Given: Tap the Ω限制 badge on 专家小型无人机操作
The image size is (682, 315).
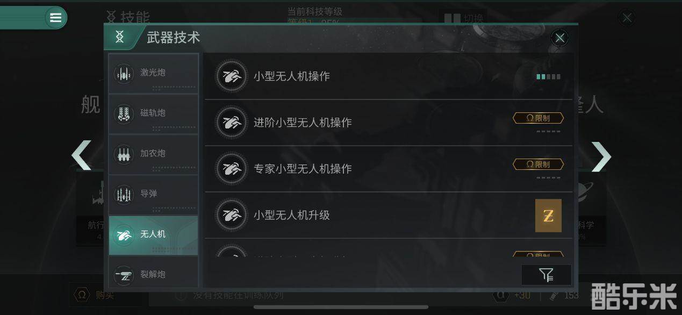Looking at the screenshot, I should click(x=538, y=164).
